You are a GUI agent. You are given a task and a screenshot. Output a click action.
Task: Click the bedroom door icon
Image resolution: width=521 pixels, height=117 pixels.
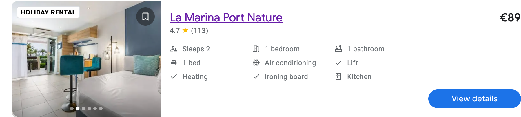256,49
